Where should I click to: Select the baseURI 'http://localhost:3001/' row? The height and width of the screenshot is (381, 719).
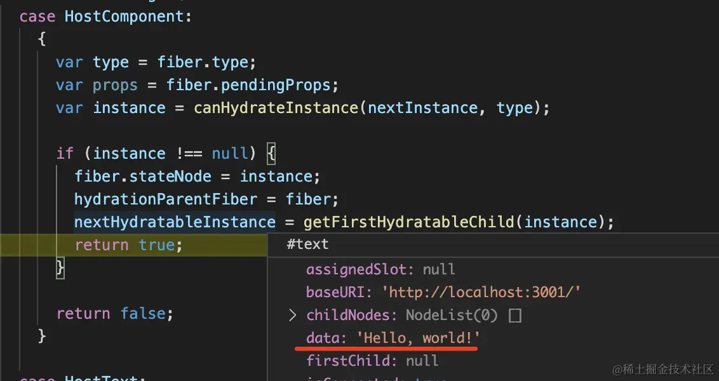(x=443, y=292)
